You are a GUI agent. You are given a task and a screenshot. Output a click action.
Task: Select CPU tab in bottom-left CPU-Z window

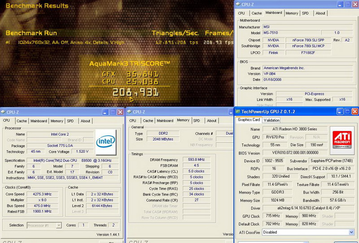point(6,120)
